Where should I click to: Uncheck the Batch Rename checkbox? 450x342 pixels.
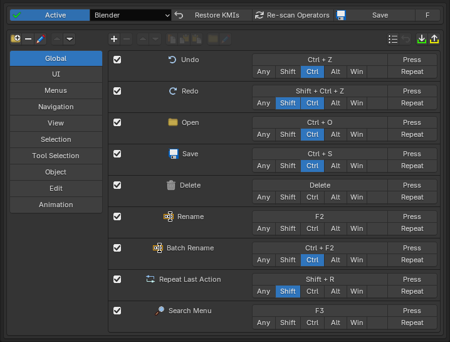[x=117, y=248]
